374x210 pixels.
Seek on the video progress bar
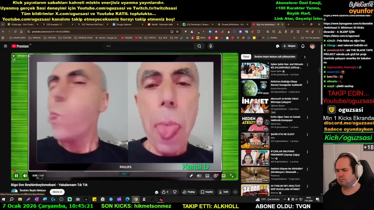[125, 171]
